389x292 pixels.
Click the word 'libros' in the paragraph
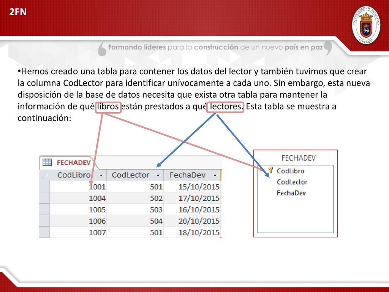108,106
